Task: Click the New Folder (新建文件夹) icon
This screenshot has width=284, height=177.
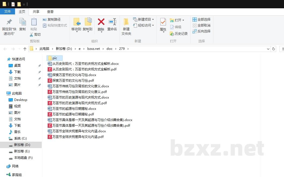Action: pyautogui.click(x=126, y=22)
